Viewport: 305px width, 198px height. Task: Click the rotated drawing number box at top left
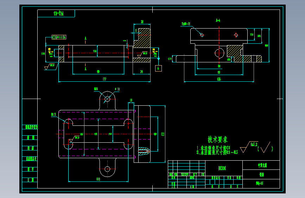(56, 13)
